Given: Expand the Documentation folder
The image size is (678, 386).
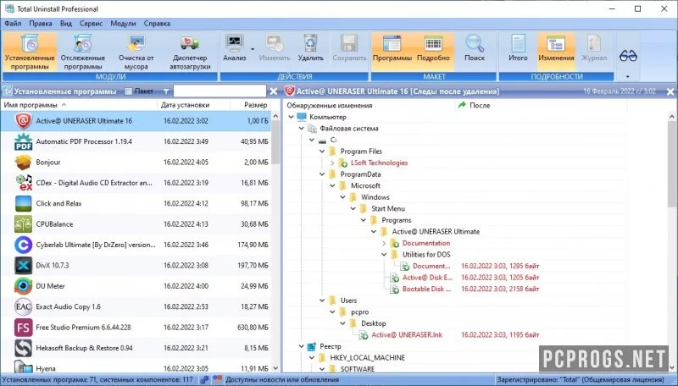Looking at the screenshot, I should (x=384, y=243).
